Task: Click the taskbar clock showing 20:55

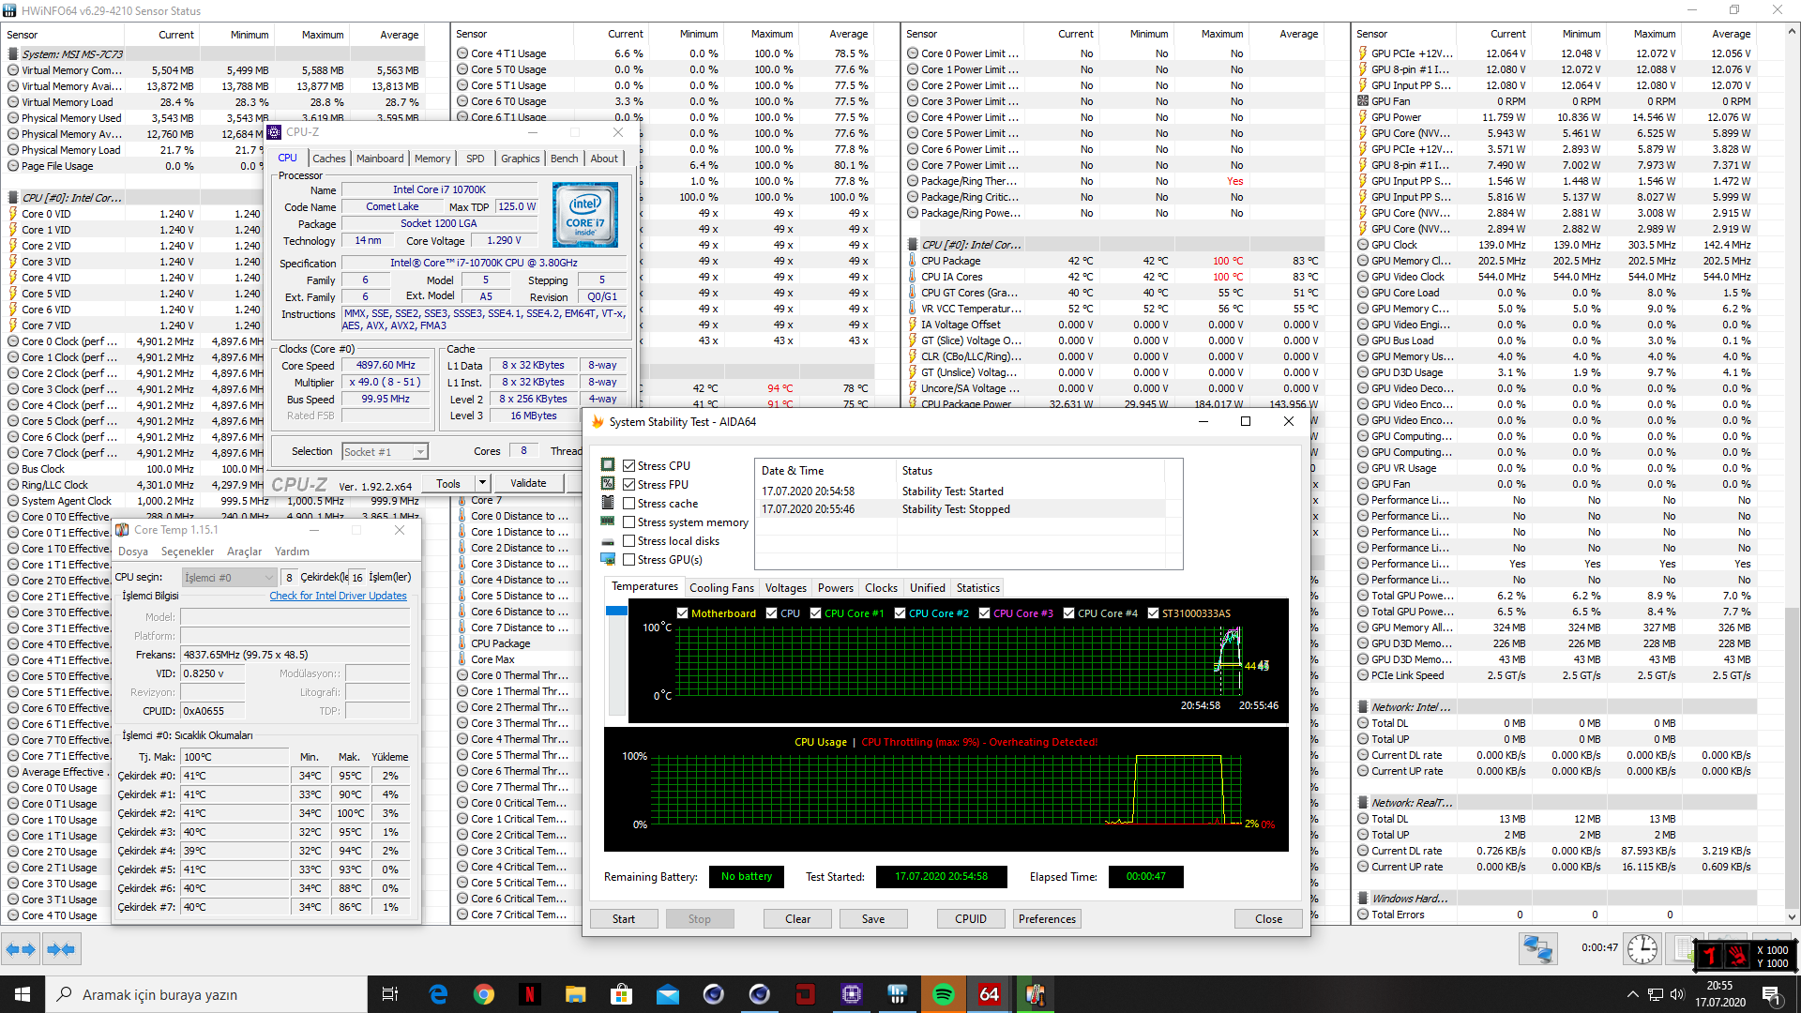Action: tap(1719, 994)
